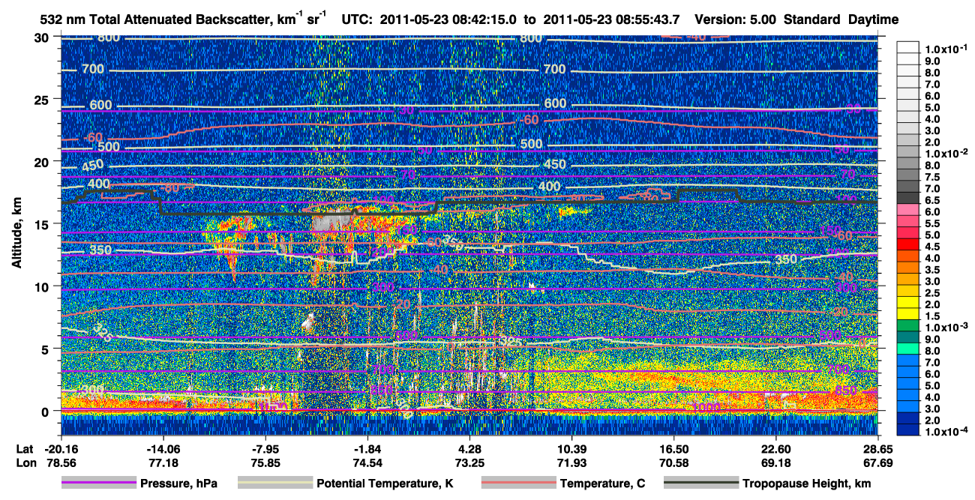Click latitude value '10.39'

point(571,448)
